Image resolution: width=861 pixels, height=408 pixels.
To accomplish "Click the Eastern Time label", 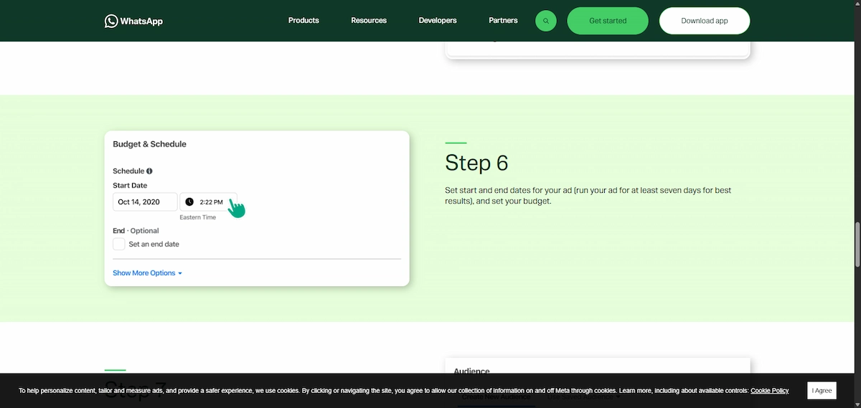I will click(197, 217).
